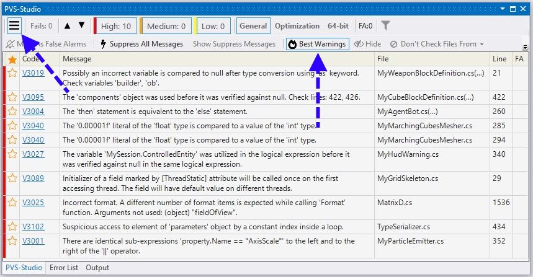533x277 pixels.
Task: Go to previous warning with up arrow
Action: point(67,26)
